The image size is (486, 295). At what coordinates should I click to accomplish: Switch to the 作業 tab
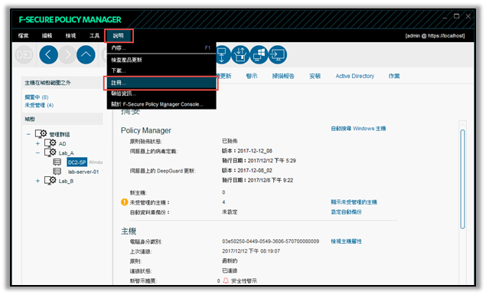[394, 76]
